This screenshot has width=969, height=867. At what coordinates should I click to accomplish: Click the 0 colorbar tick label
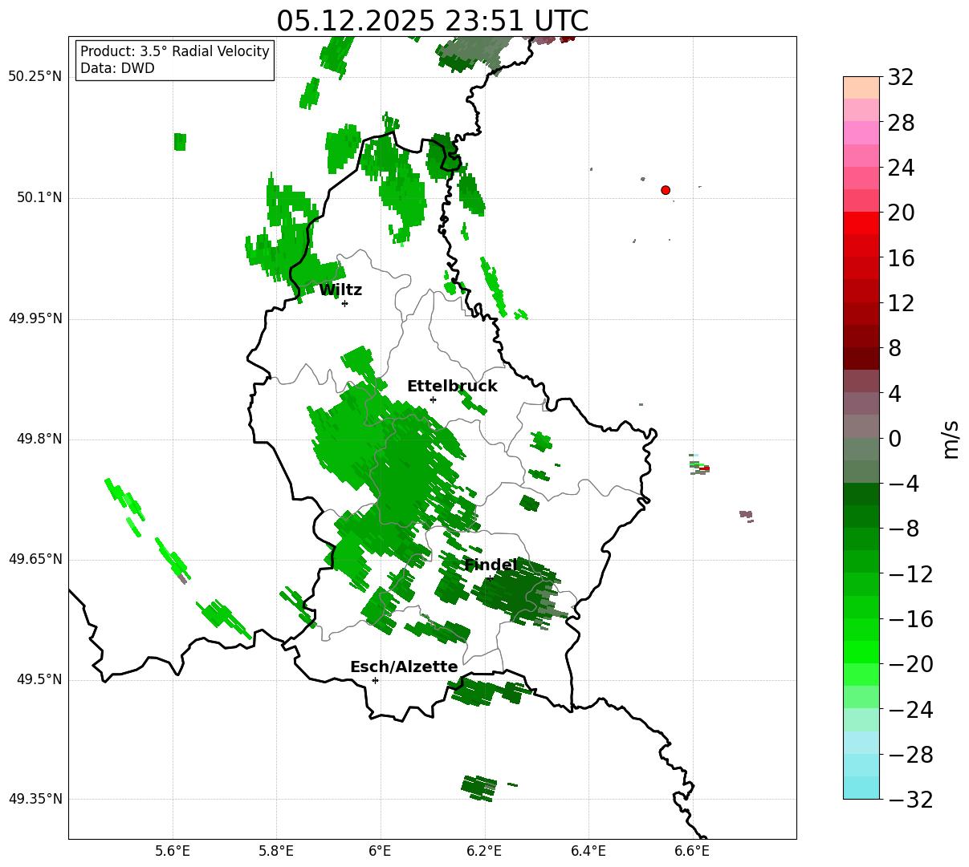894,439
